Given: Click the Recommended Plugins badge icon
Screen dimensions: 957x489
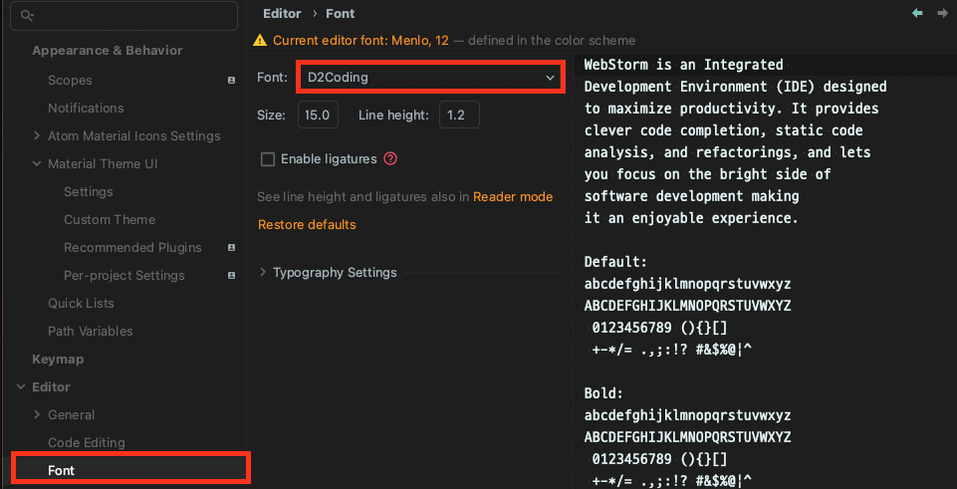Looking at the screenshot, I should 231,248.
